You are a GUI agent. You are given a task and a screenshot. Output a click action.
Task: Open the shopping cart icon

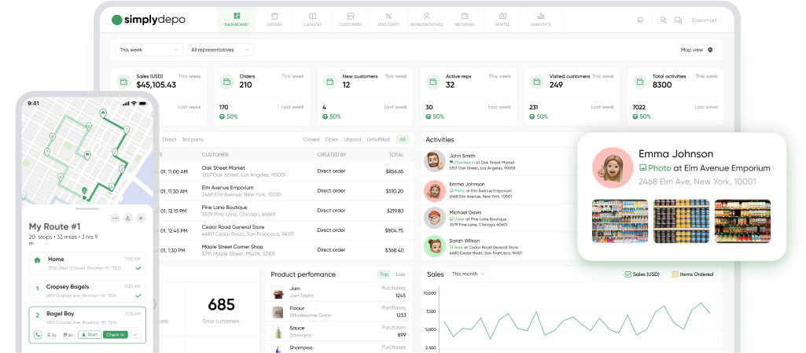click(x=641, y=20)
